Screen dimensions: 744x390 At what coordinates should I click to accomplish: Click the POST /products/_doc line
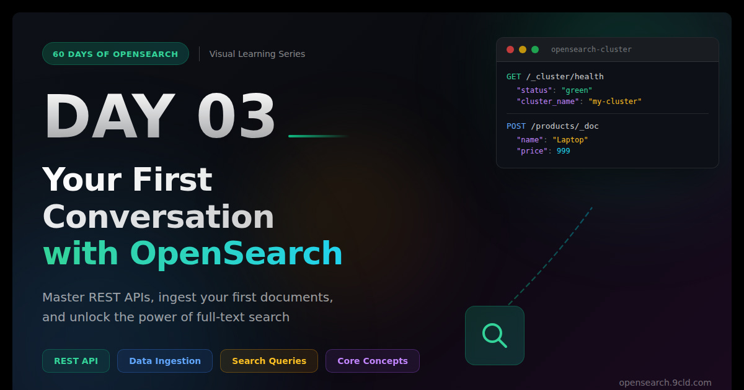tap(552, 126)
